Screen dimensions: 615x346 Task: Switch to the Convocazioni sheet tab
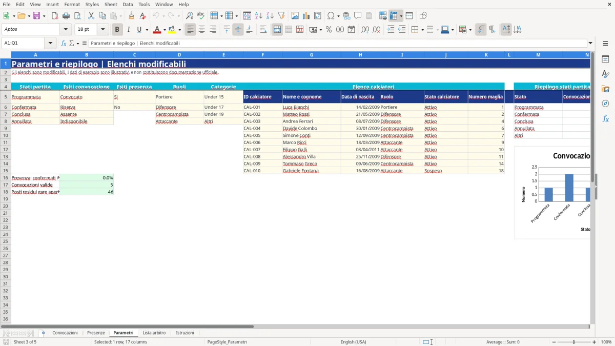65,333
